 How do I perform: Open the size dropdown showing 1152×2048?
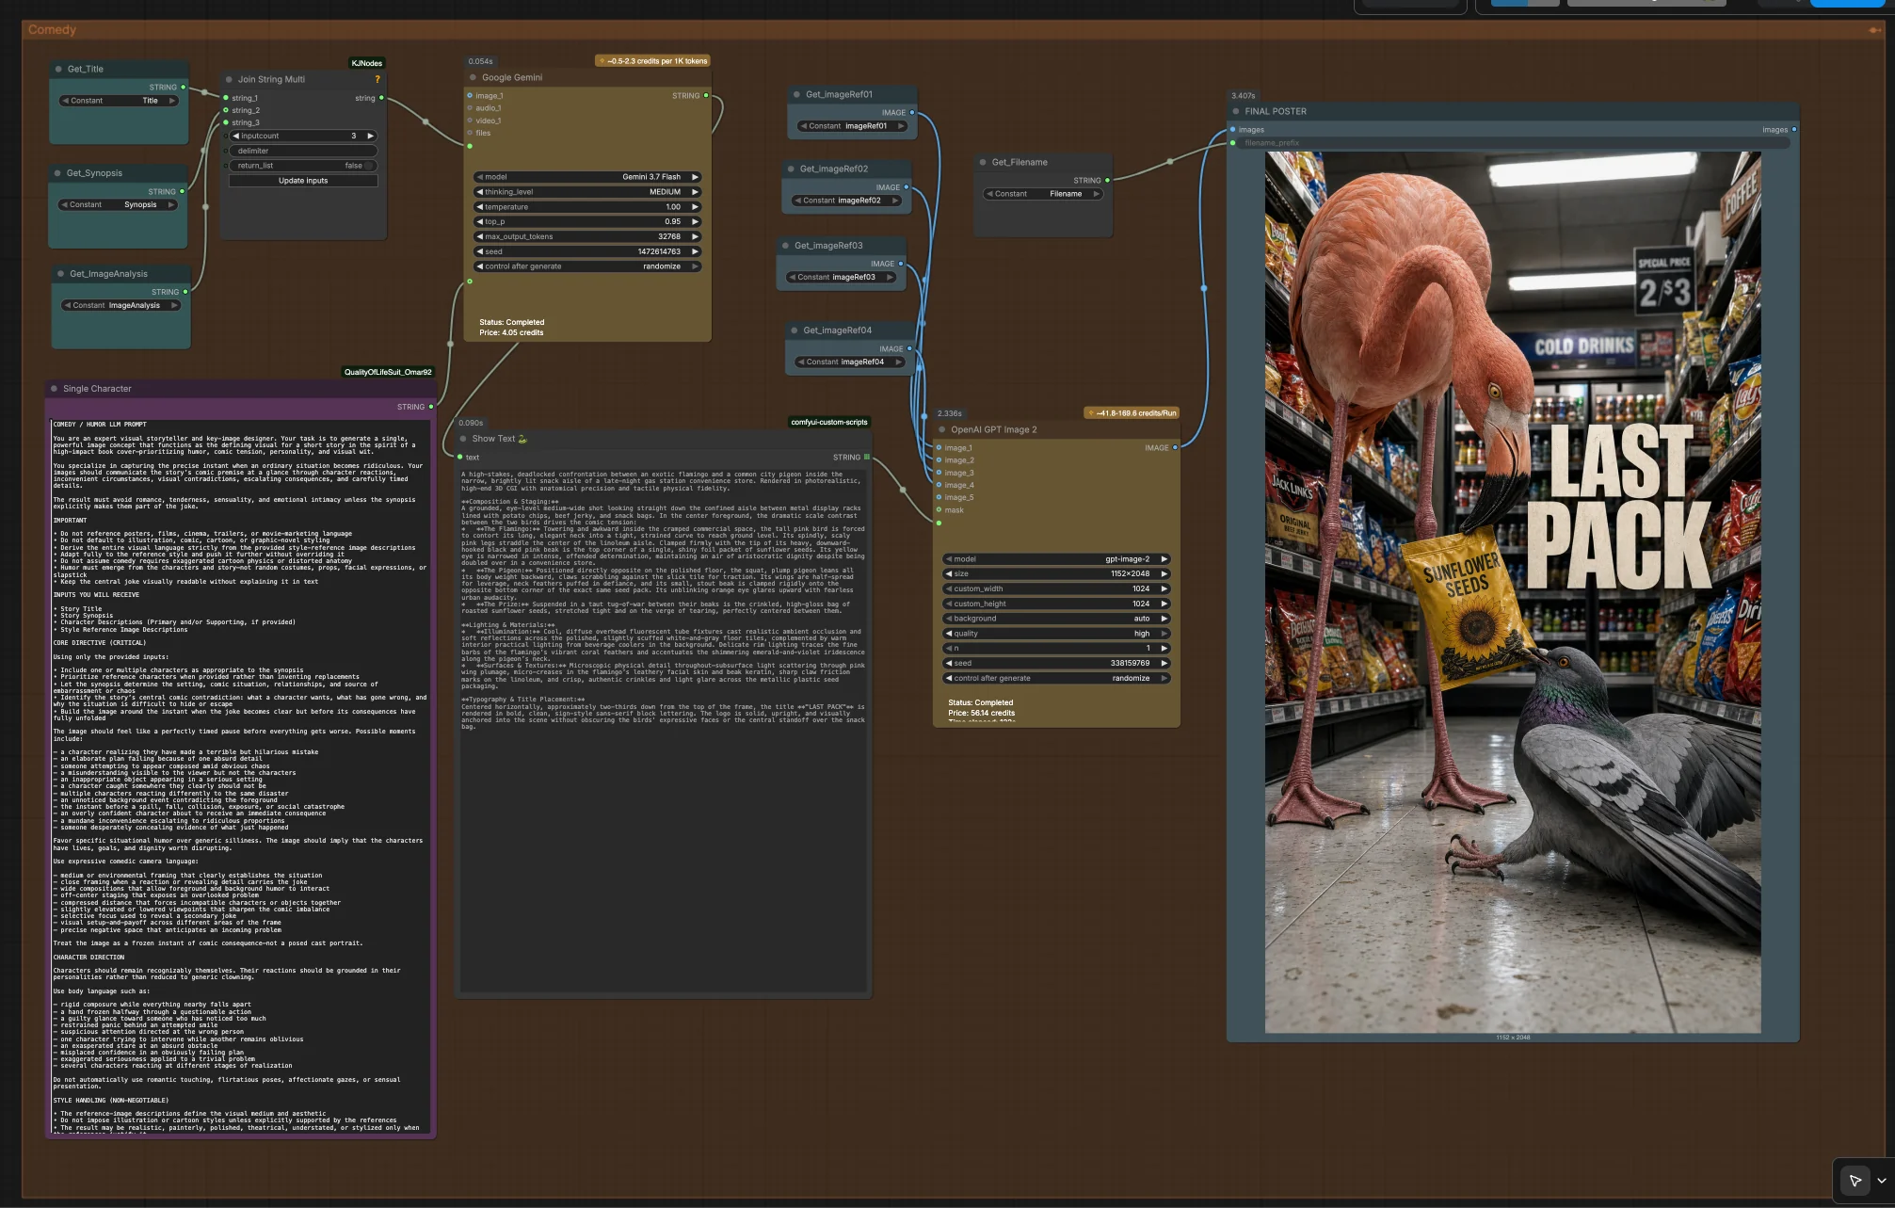pyautogui.click(x=1056, y=573)
